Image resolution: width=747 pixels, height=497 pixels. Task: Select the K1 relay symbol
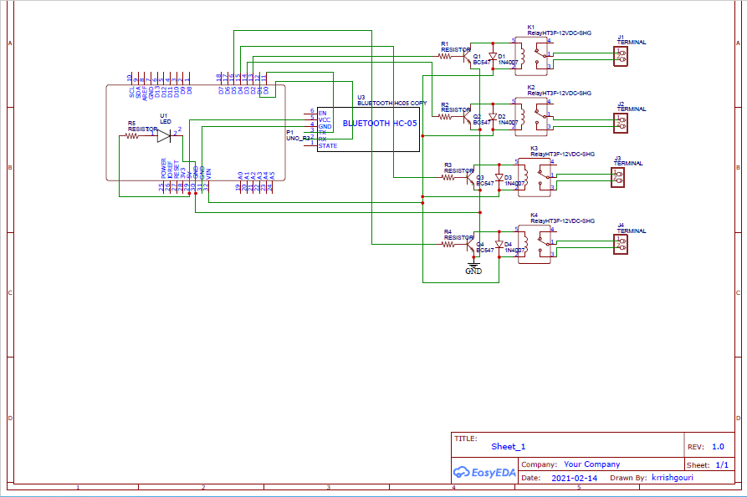[533, 53]
